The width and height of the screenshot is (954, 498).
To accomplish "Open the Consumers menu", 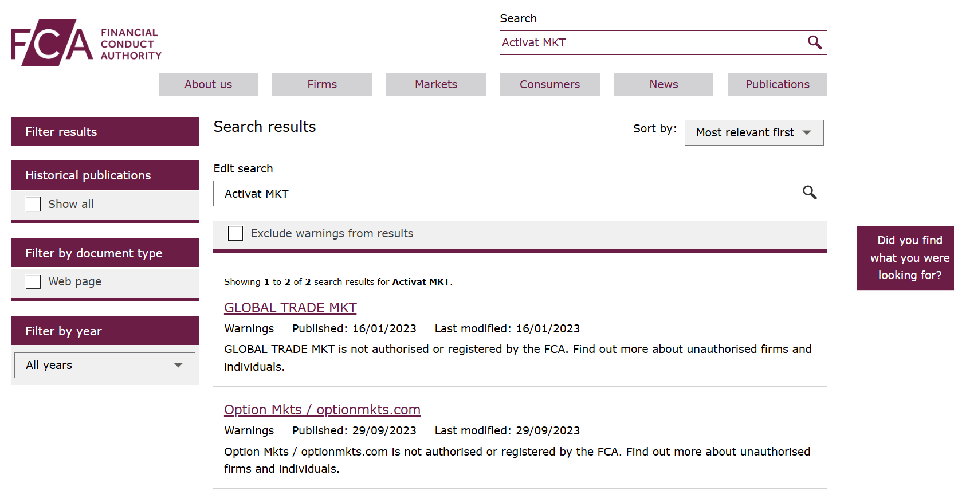I will pyautogui.click(x=550, y=84).
